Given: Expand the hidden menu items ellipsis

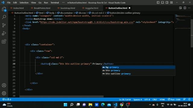Looking at the screenshot, I should [63, 3].
